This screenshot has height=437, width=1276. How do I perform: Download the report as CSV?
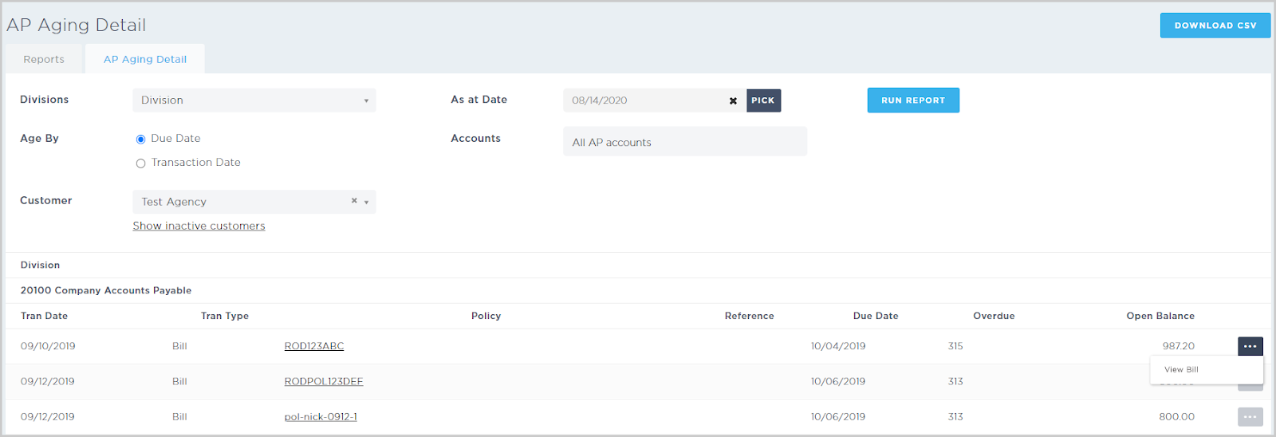pos(1215,26)
